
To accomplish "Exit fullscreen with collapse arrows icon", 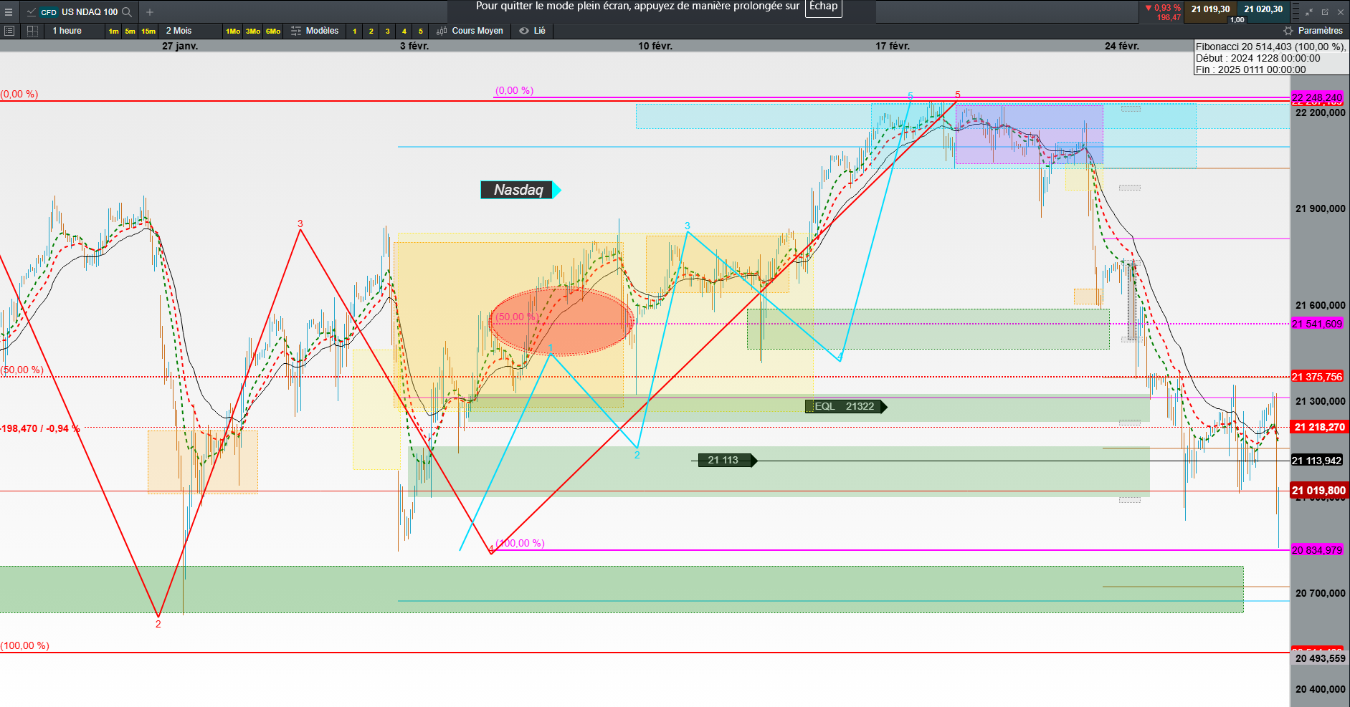I will (x=1309, y=12).
